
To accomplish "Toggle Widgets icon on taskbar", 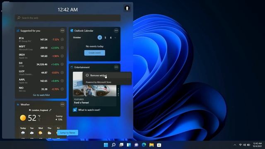I will (129, 145).
